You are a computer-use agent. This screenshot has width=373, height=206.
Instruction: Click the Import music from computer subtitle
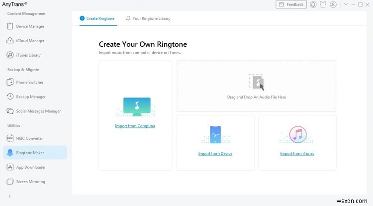click(x=140, y=53)
